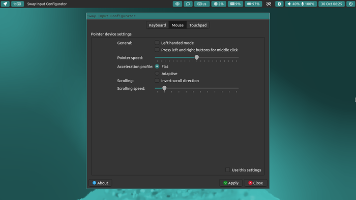
Task: Switch to the Keyboard tab
Action: pyautogui.click(x=157, y=25)
